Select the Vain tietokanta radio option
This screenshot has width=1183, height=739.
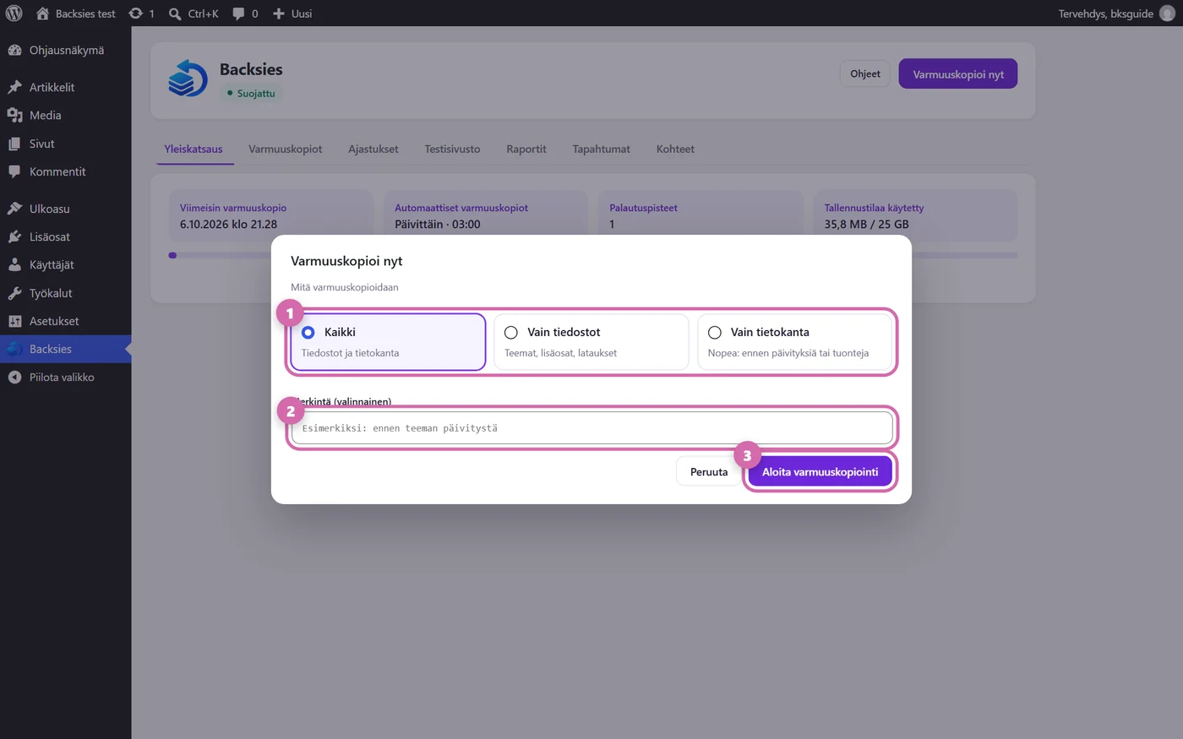point(714,333)
